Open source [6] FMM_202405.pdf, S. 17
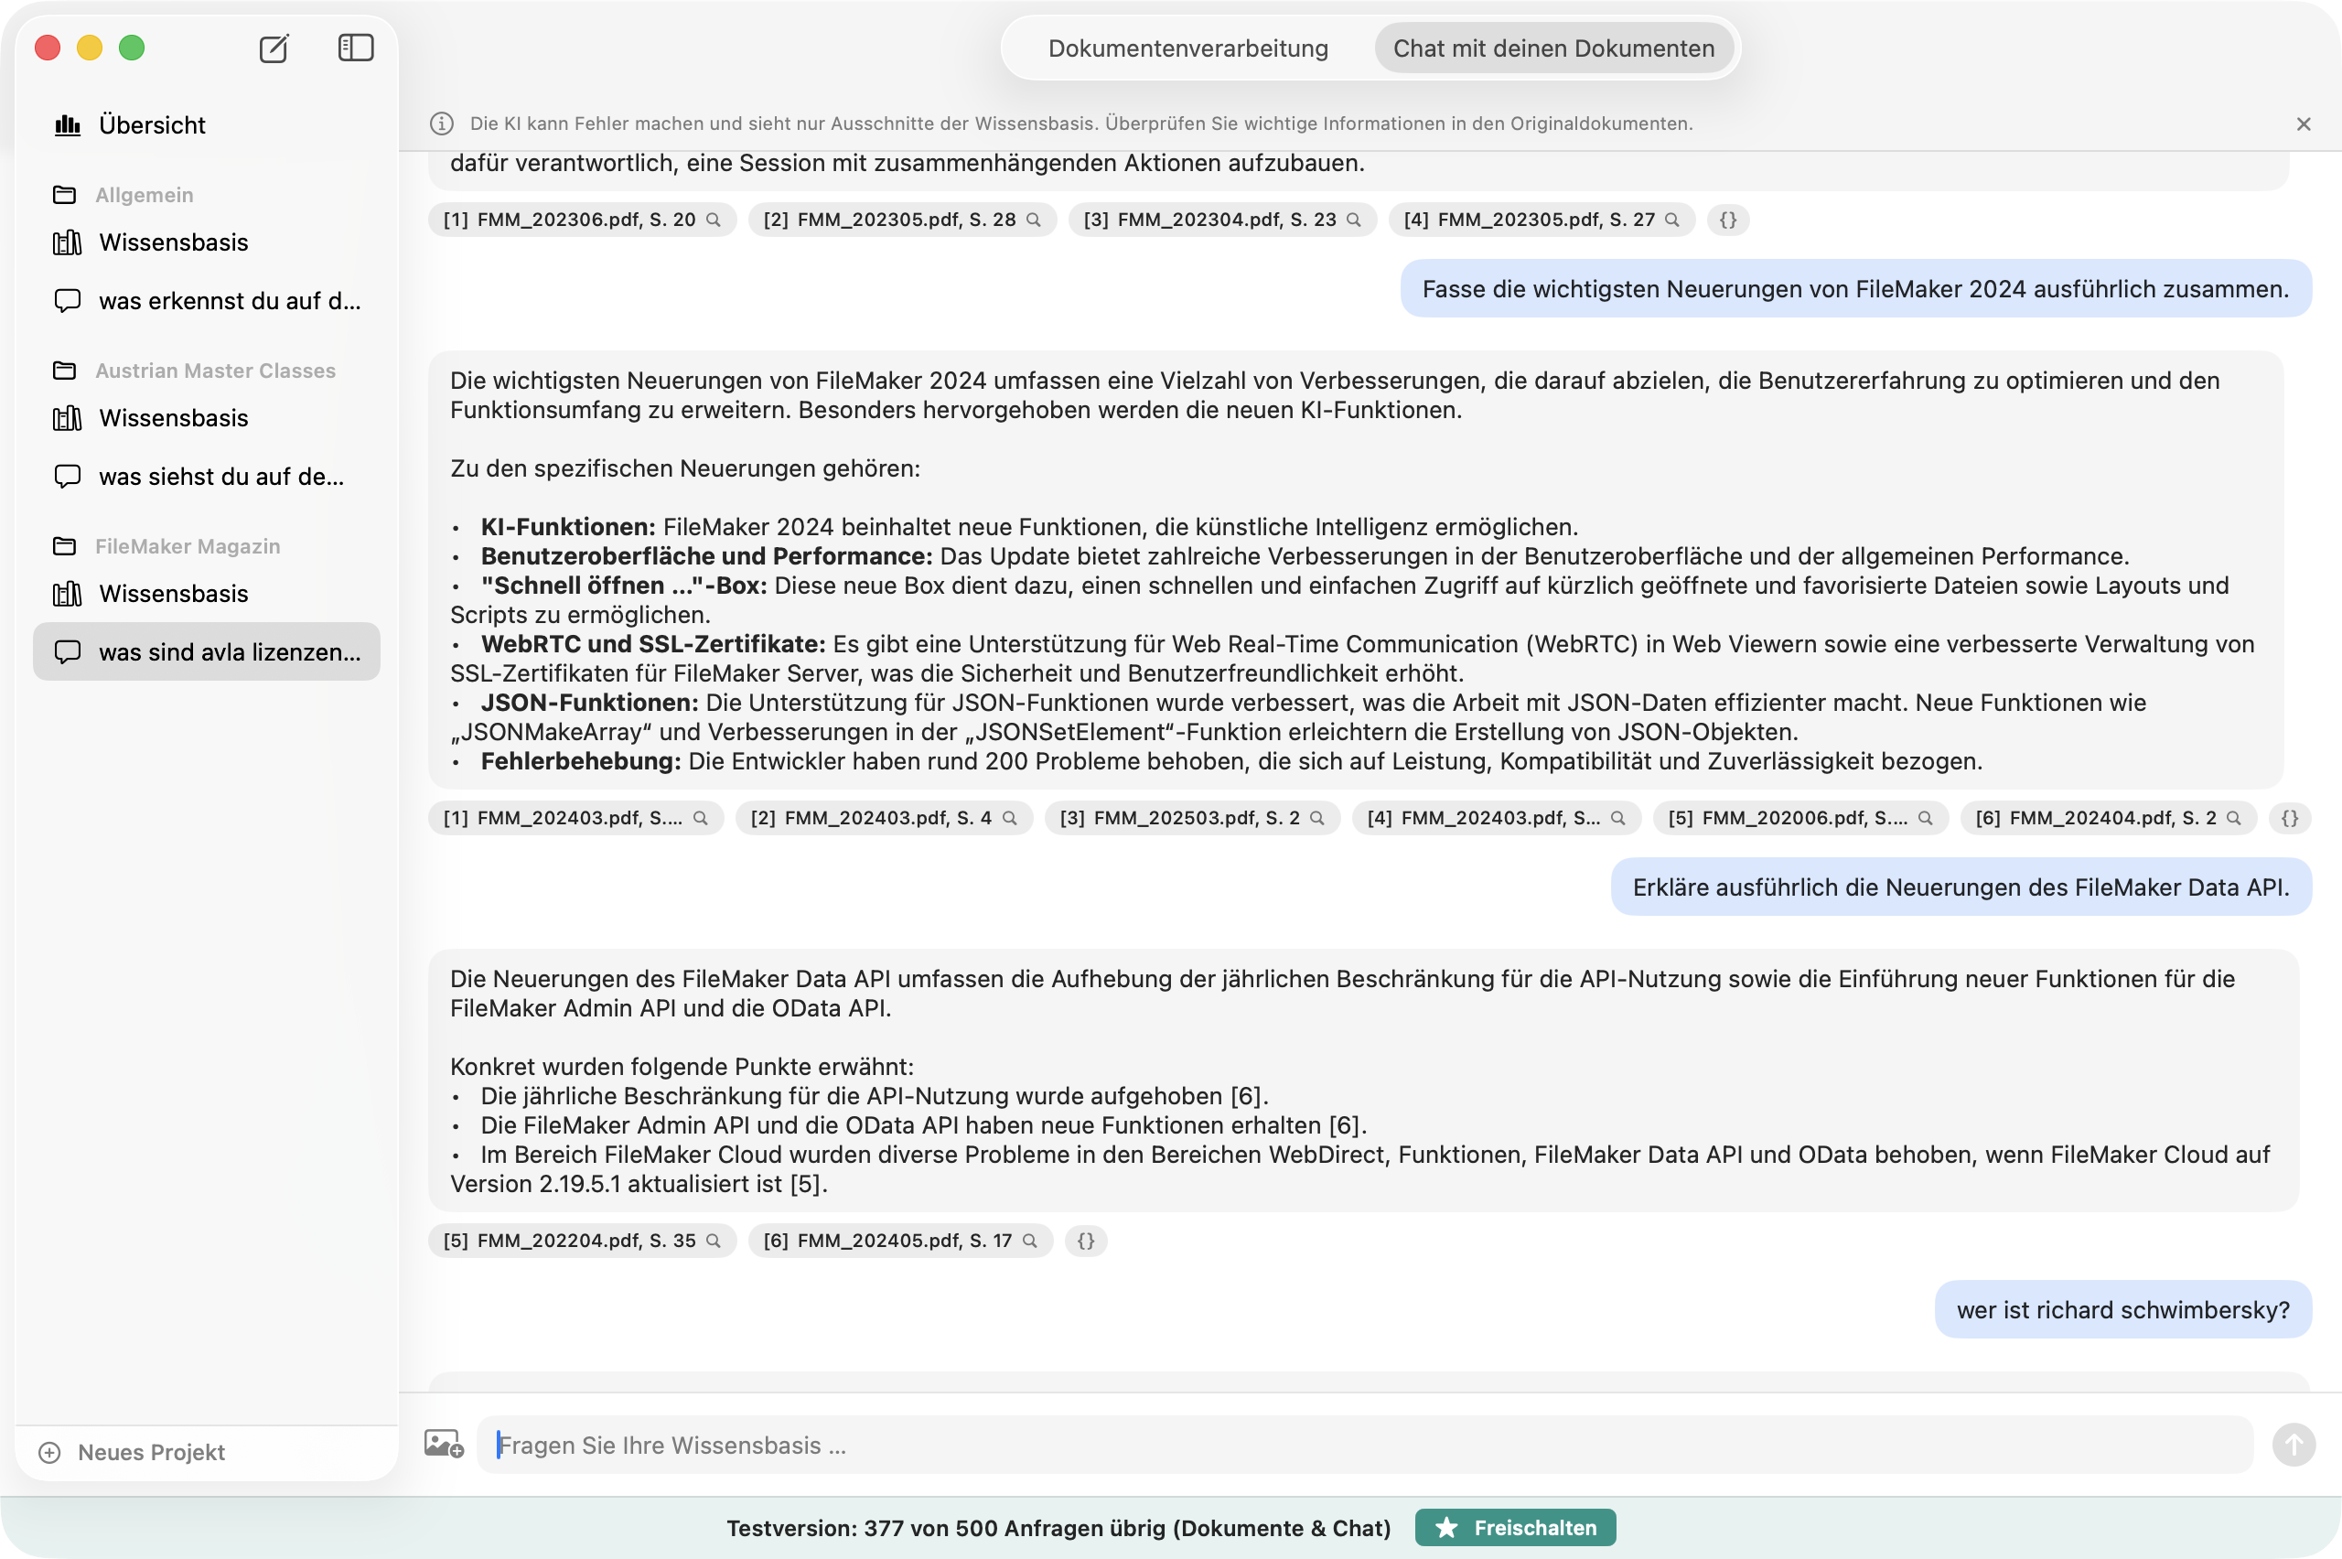The width and height of the screenshot is (2342, 1559). [900, 1241]
